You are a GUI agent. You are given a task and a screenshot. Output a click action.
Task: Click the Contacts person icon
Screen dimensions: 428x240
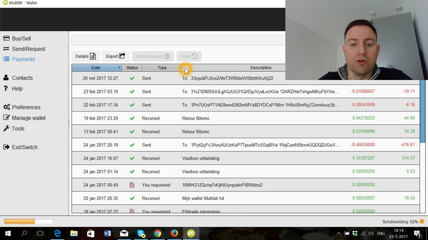(6, 78)
